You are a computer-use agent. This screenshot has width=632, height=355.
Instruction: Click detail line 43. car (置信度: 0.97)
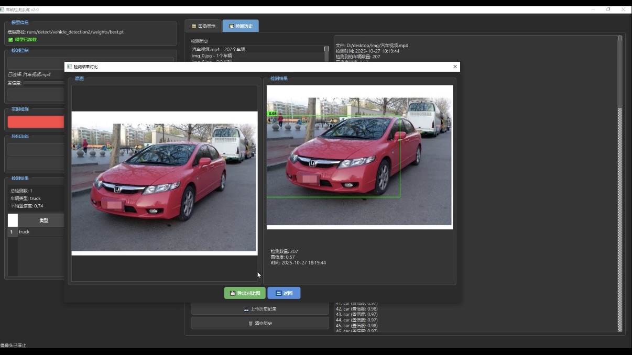pos(356,315)
